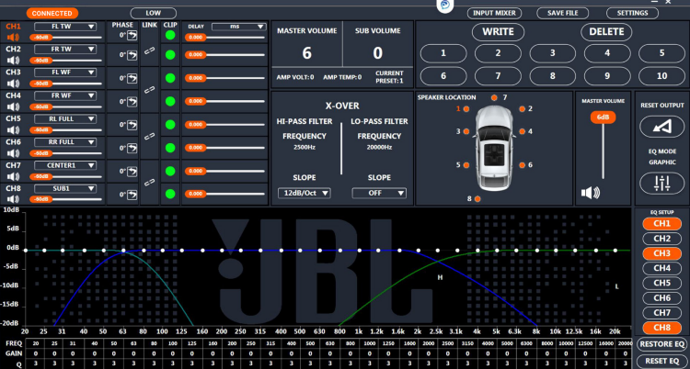Screen dimensions: 690x369
Task: Toggle the chain link between CH7 and CH8
Action: (150, 182)
